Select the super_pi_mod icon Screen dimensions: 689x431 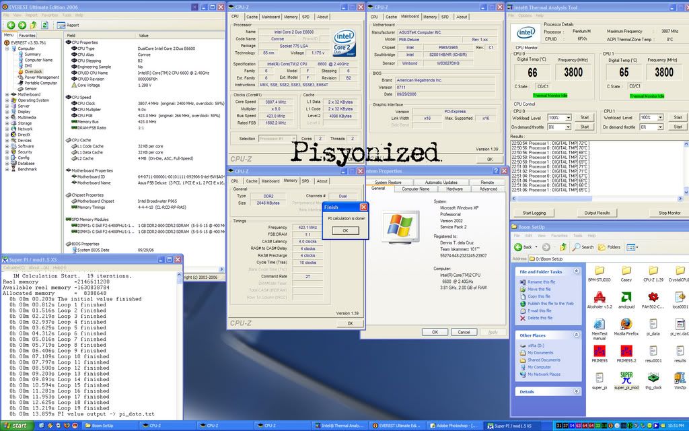click(x=626, y=378)
